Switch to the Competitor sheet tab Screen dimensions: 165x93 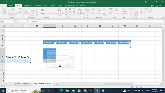27,84
